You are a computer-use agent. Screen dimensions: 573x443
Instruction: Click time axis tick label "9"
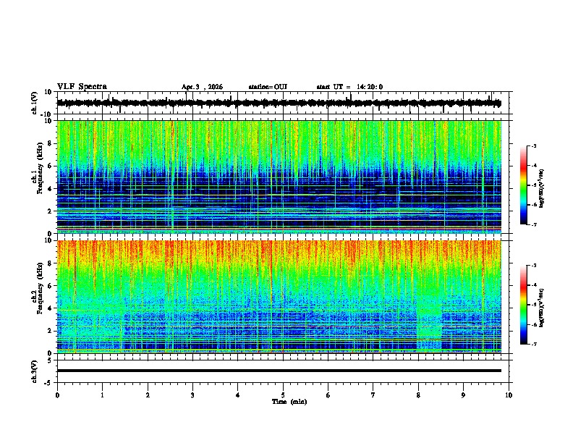pos(463,395)
